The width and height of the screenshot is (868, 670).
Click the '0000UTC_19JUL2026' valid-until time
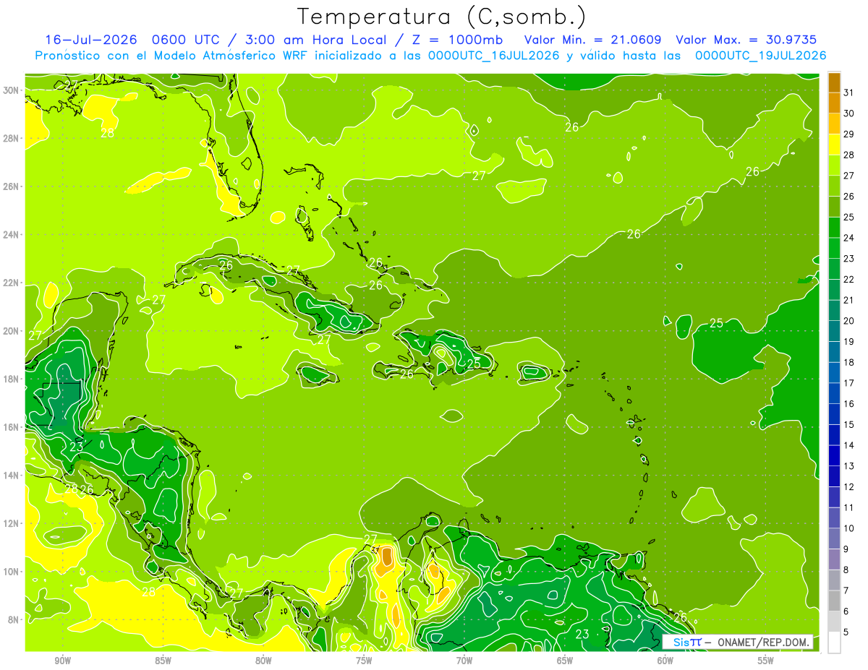click(x=760, y=56)
